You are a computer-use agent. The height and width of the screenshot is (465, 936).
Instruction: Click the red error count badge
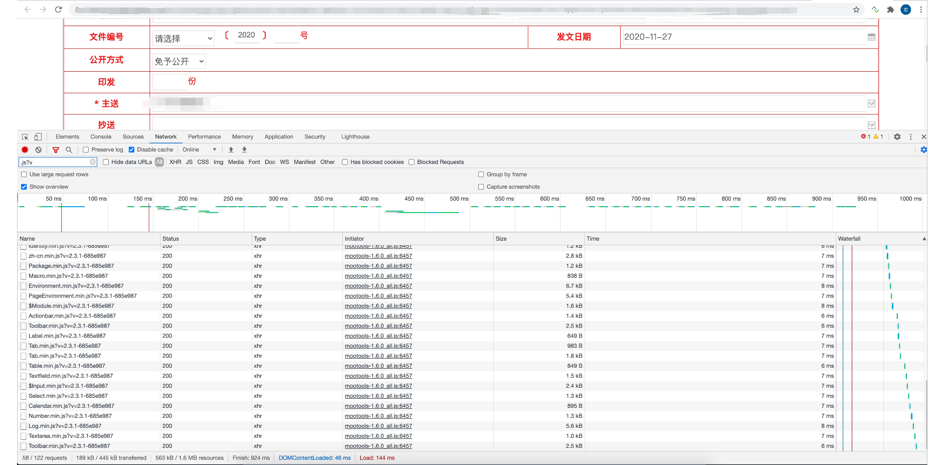[866, 136]
